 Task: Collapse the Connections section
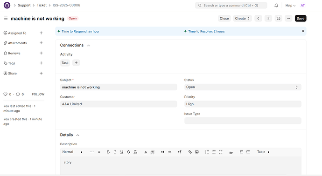coord(89,46)
